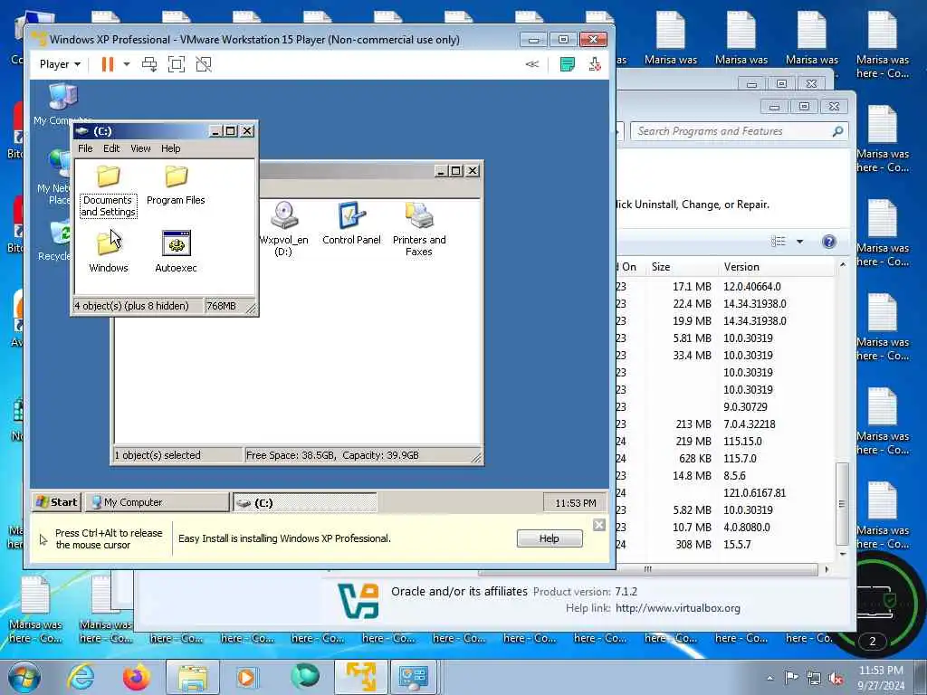Open the Player dropdown menu
This screenshot has height=695, width=927.
click(x=60, y=64)
